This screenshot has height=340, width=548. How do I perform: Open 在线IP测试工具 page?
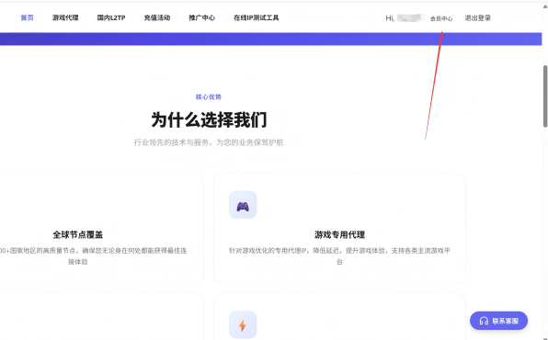(257, 17)
